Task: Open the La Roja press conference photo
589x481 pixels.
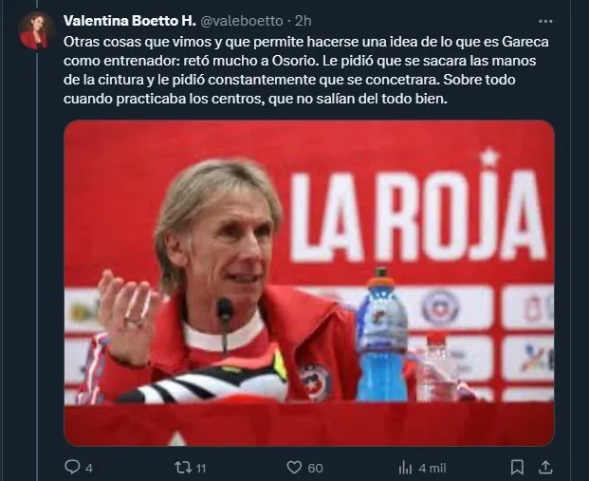Action: (x=309, y=283)
